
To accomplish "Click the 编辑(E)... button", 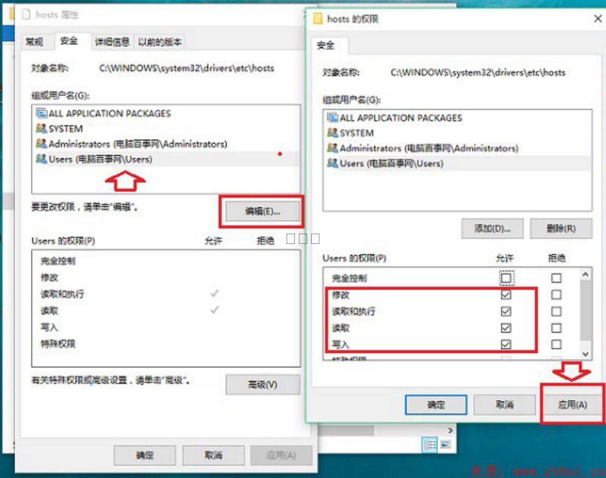I will pyautogui.click(x=263, y=211).
